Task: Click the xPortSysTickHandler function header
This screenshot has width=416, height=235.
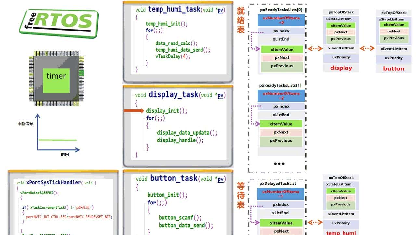Action: (x=56, y=183)
